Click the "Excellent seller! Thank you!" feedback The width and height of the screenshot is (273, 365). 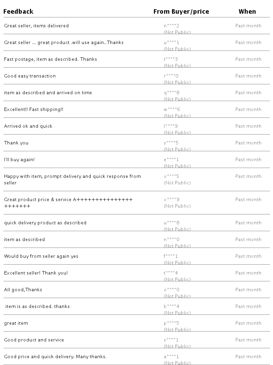pyautogui.click(x=36, y=273)
